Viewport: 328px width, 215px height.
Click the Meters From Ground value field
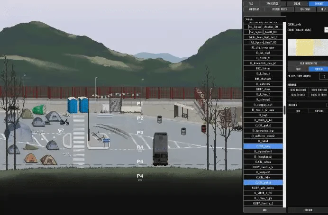(324, 76)
